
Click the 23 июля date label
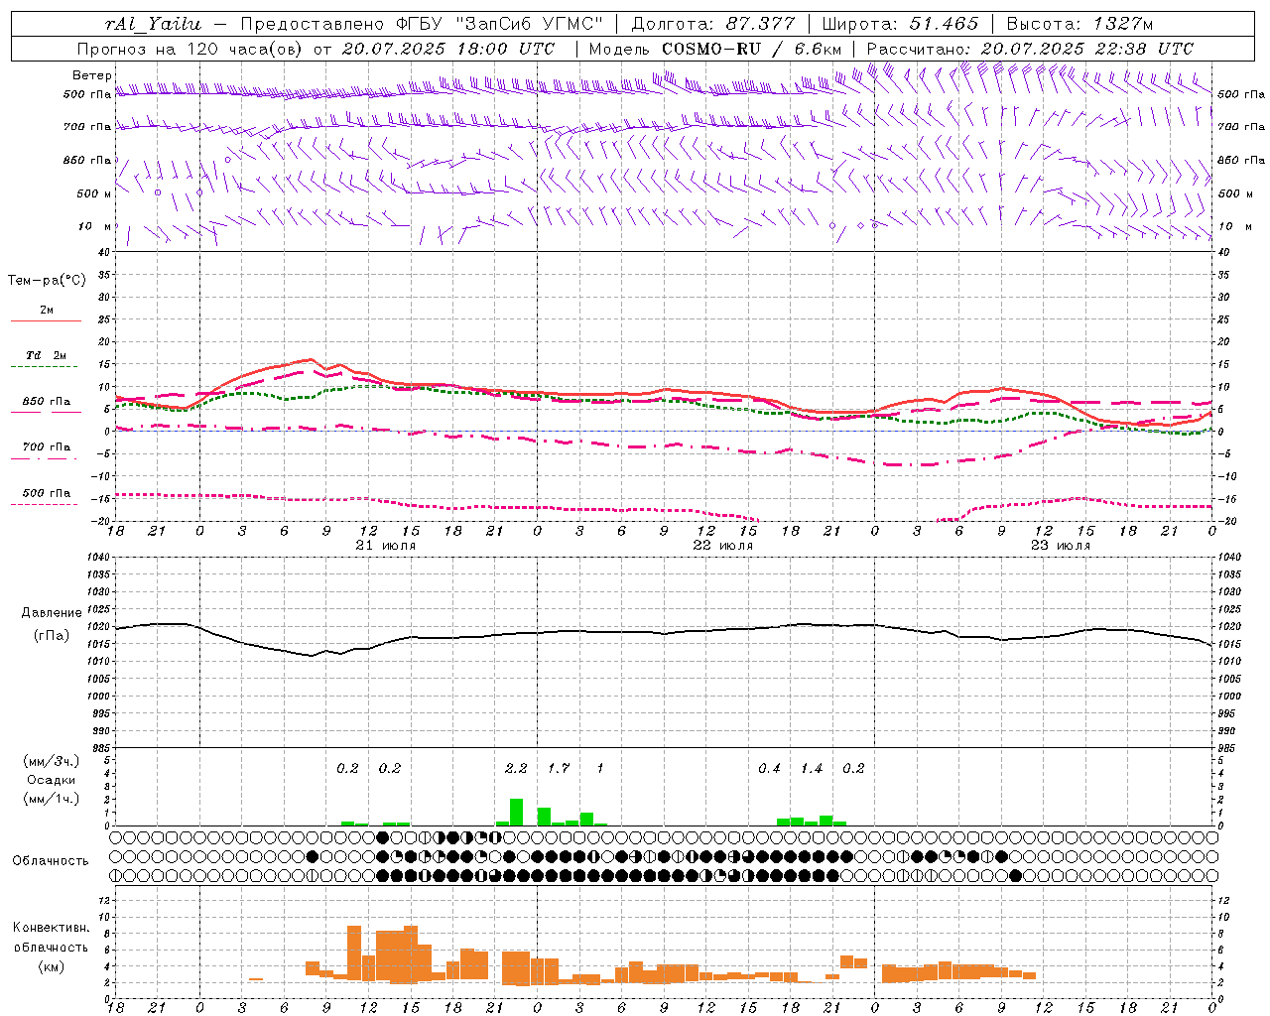click(1061, 546)
